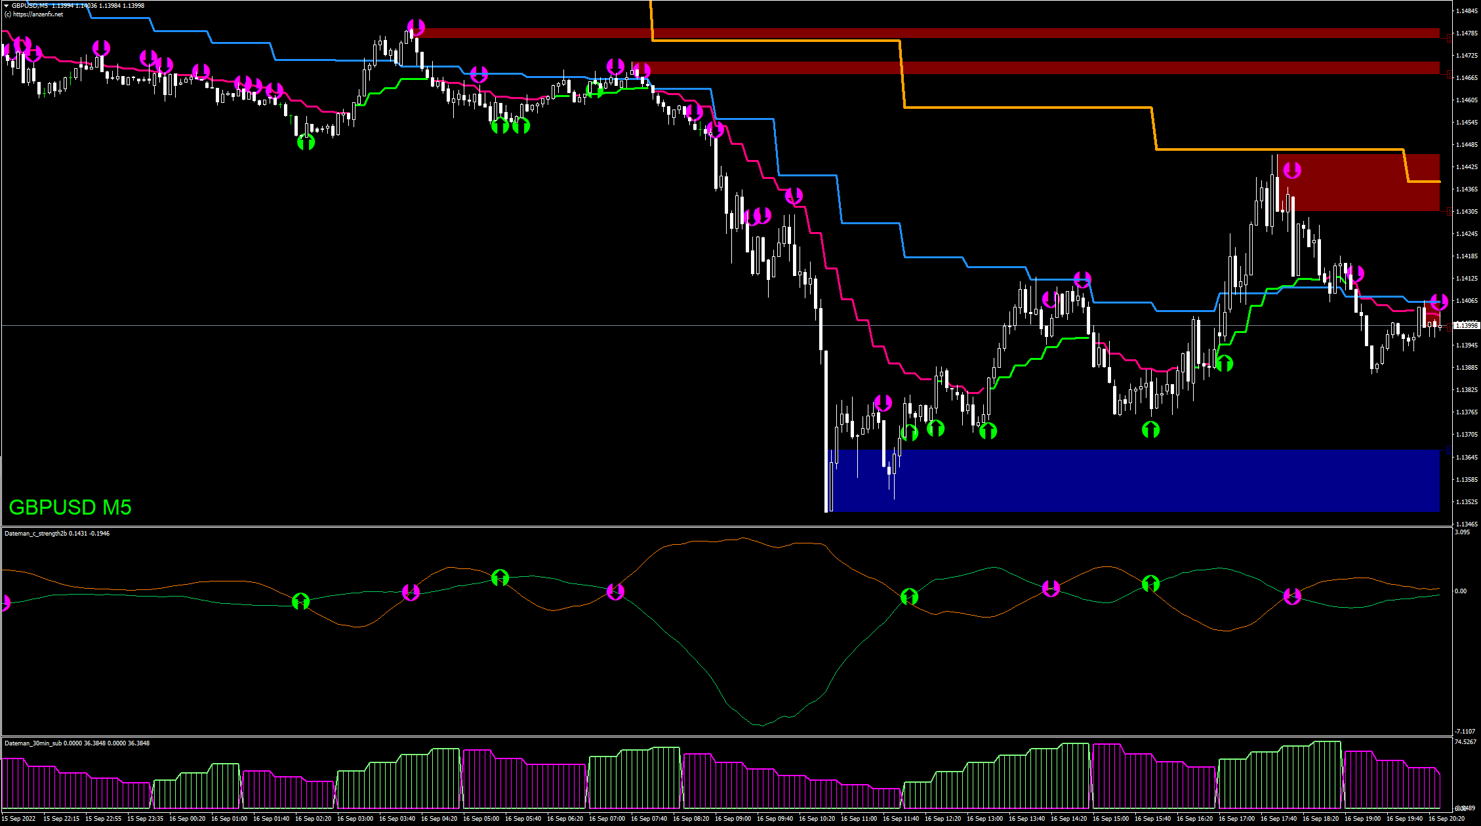This screenshot has height=826, width=1481.
Task: Click the green GBPUSD M5 text label
Action: (x=70, y=507)
